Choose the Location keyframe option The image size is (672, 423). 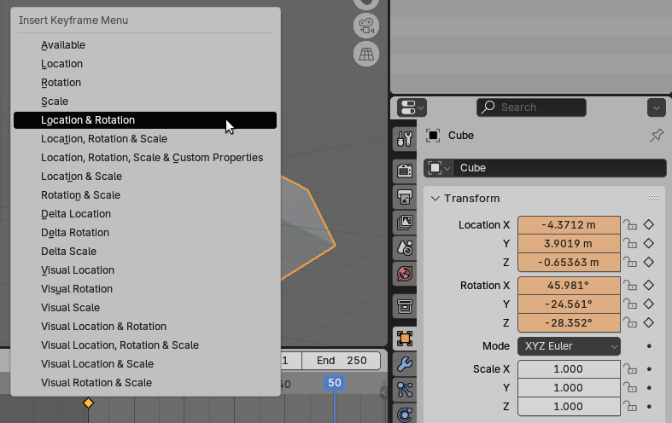[145, 64]
